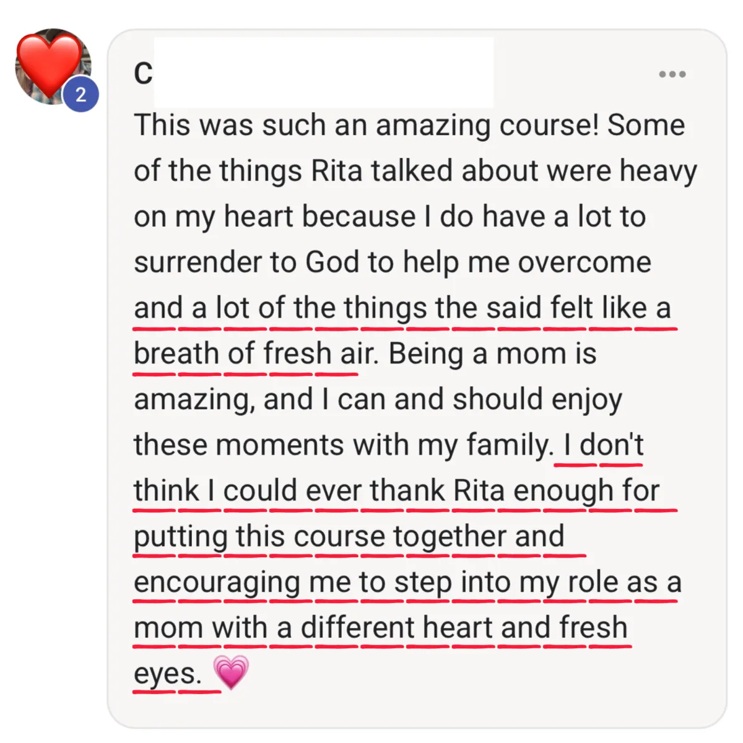743x743 pixels.
Task: Click the underlined "I don't" text
Action: click(603, 445)
